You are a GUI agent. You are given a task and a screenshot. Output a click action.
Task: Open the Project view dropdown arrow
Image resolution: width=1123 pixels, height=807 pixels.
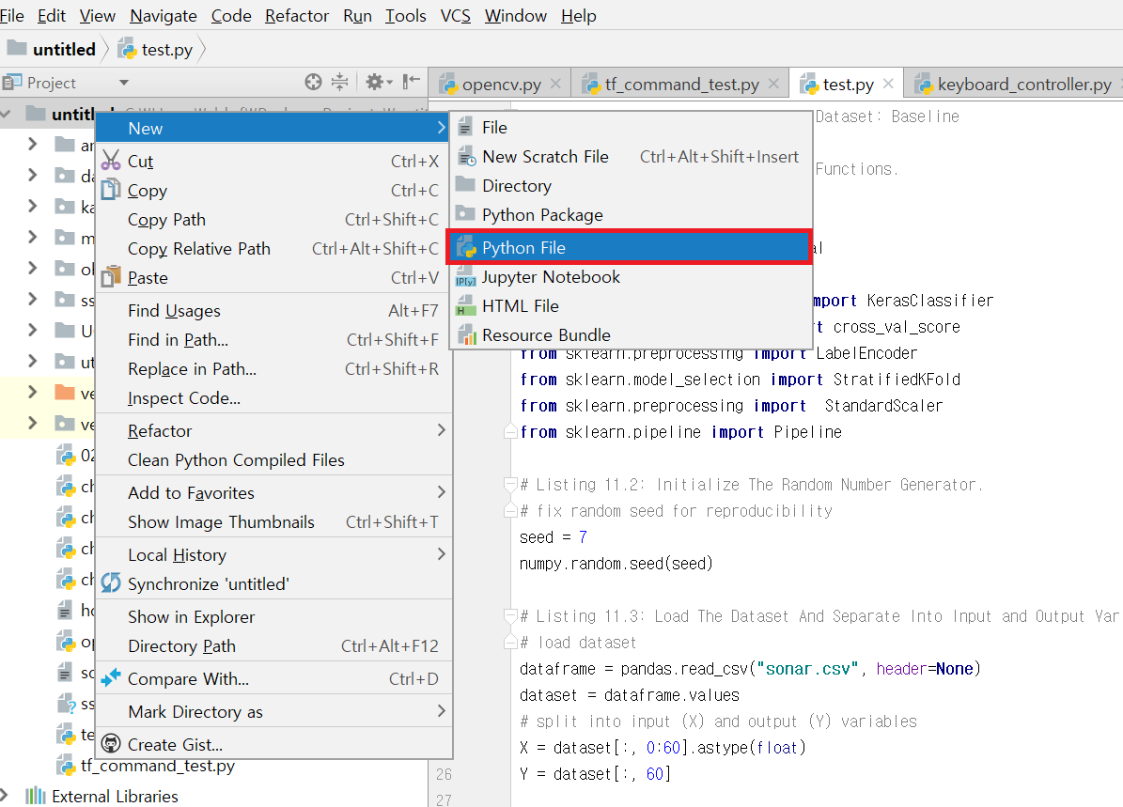pos(124,83)
